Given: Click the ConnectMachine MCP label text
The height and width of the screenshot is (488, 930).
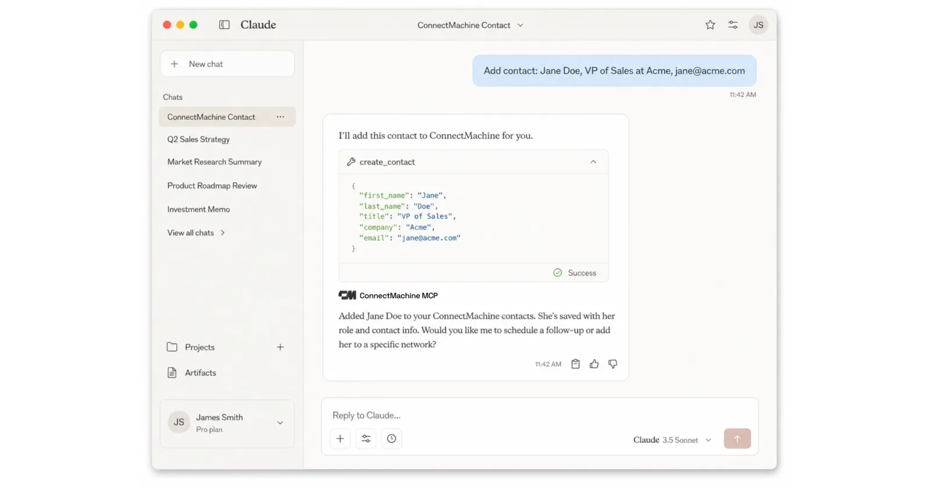Looking at the screenshot, I should point(399,296).
